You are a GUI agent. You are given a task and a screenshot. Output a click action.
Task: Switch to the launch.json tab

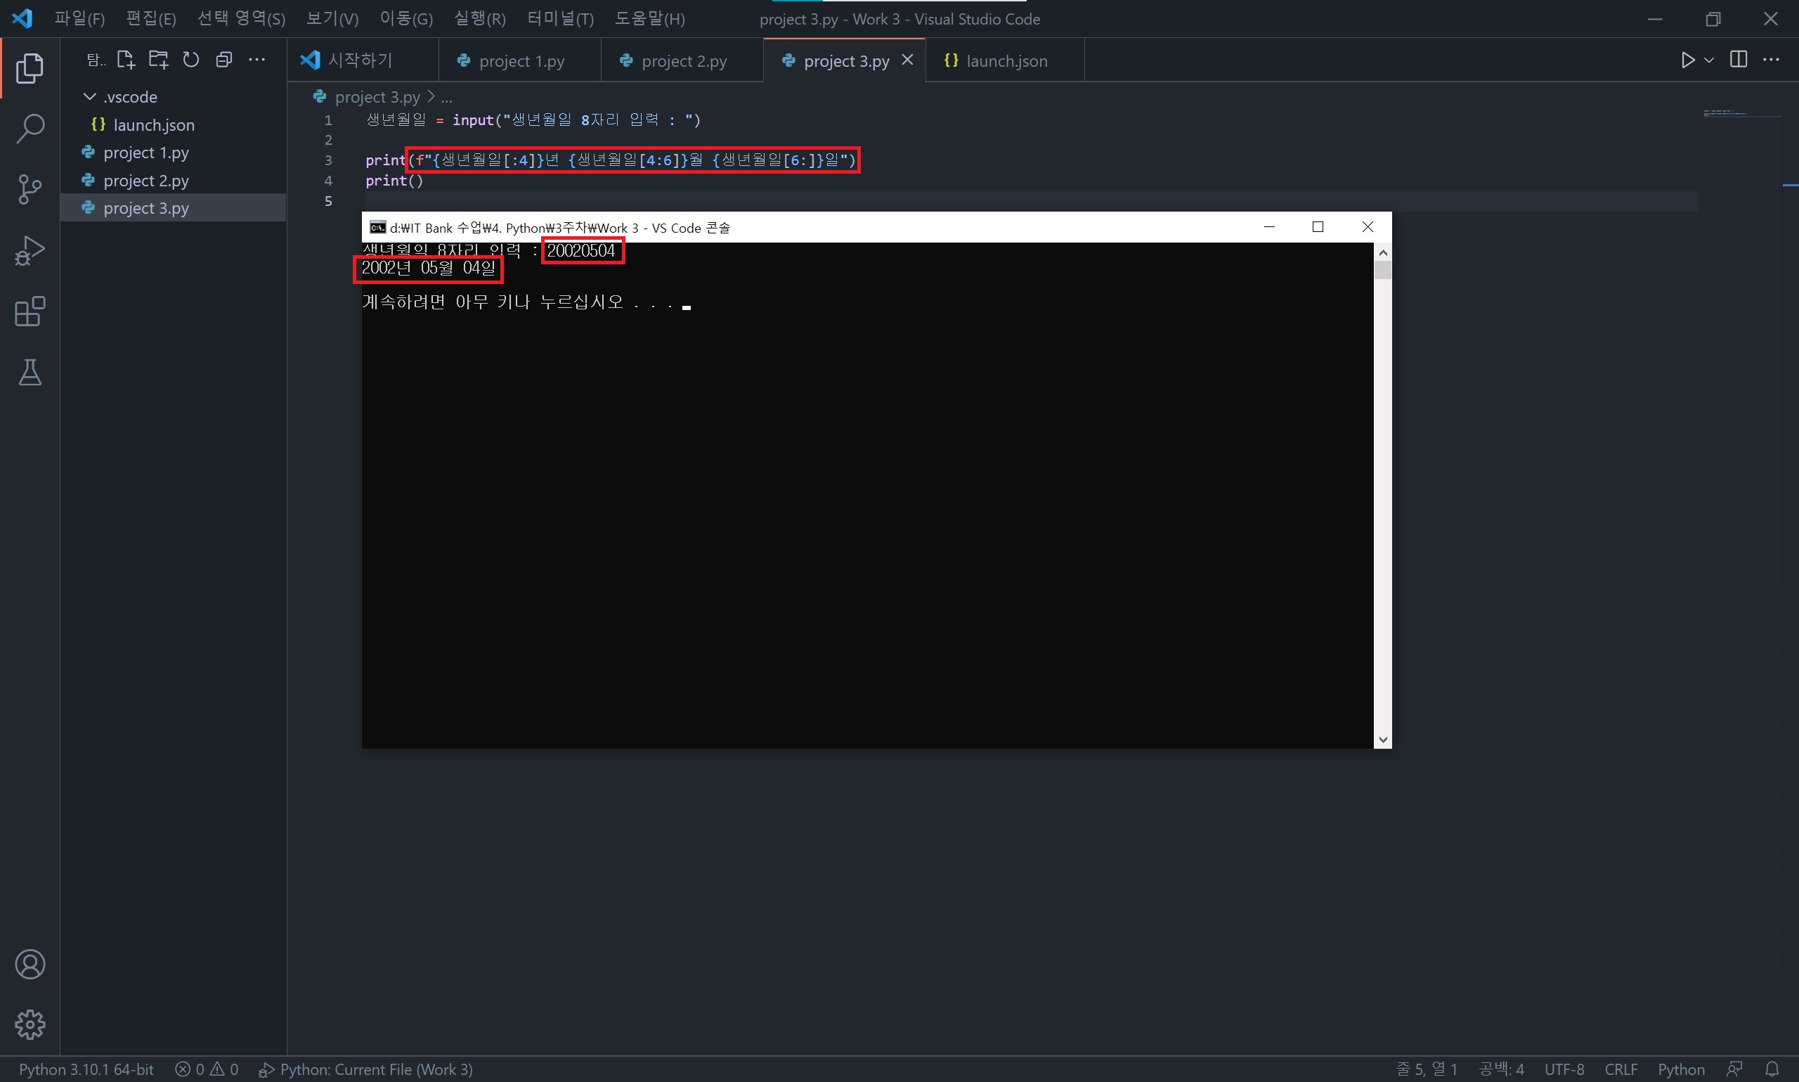(x=1006, y=61)
